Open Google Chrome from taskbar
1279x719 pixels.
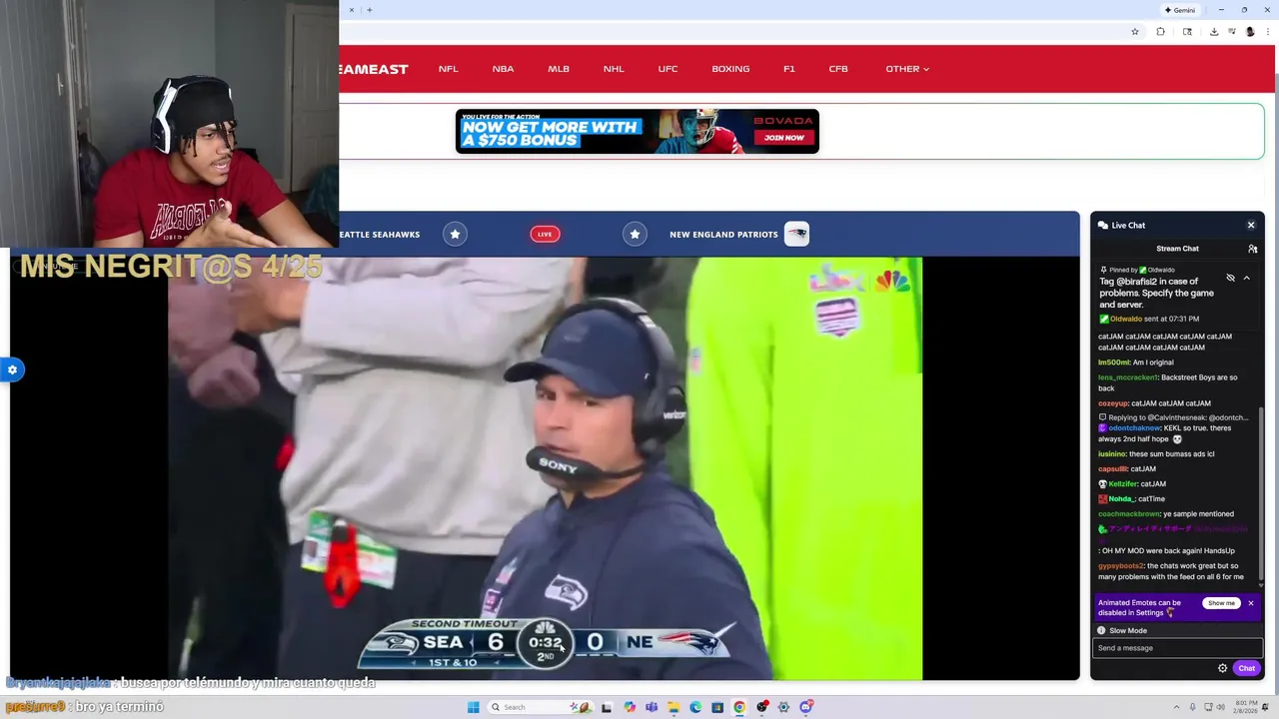739,707
